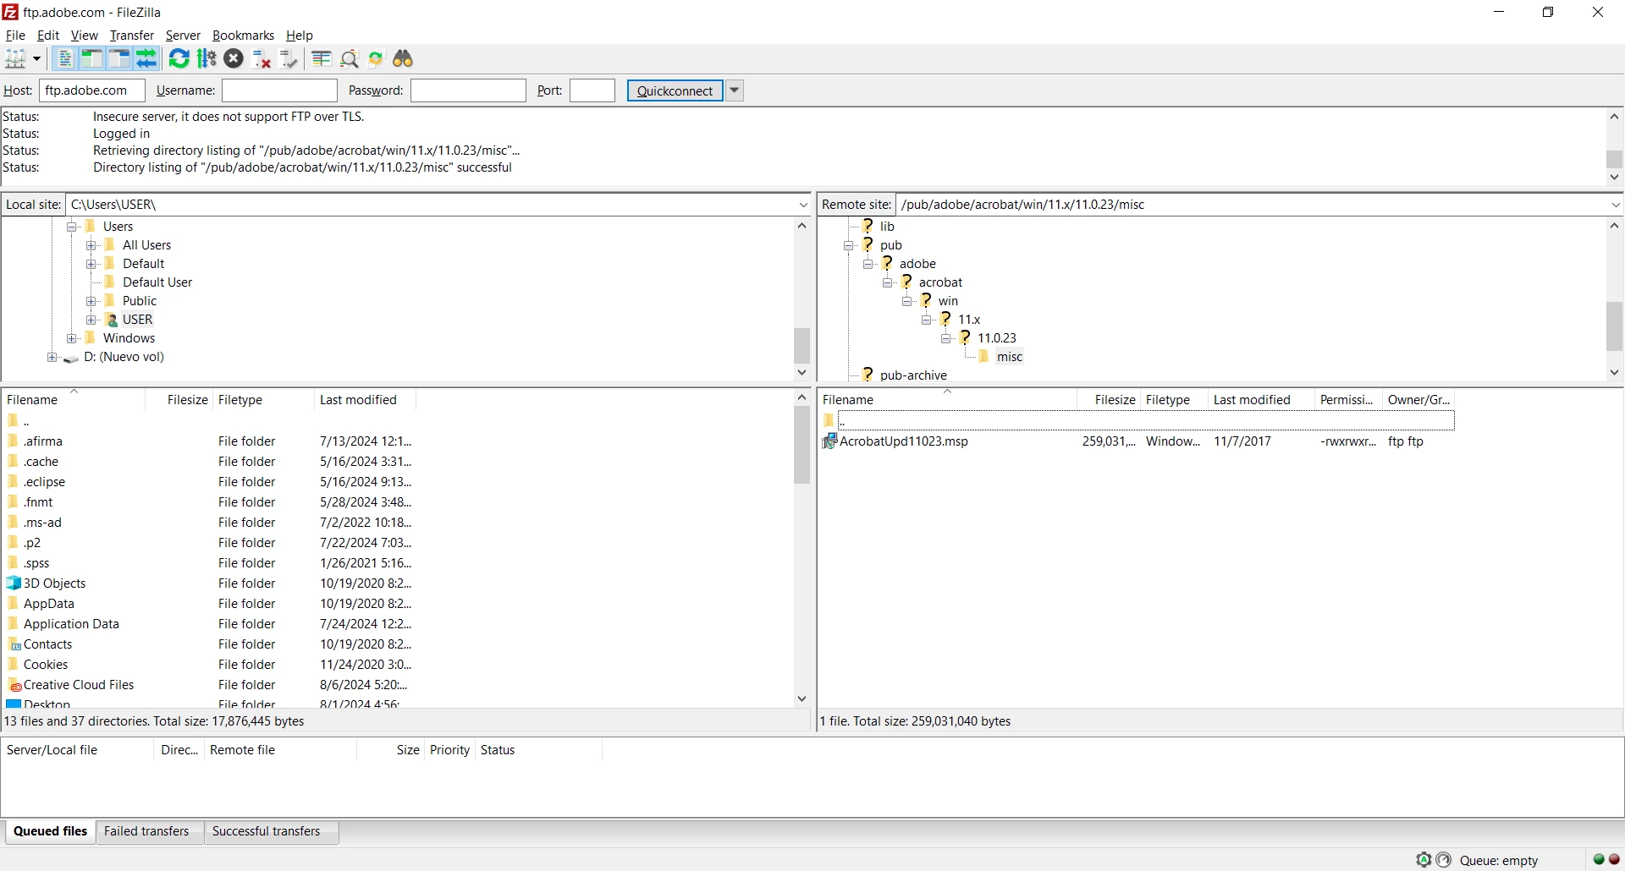1625x871 pixels.
Task: Toggle message log display
Action: (65, 58)
